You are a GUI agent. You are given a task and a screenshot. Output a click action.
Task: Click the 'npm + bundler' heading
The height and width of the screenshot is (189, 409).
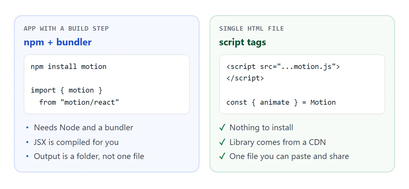58,42
